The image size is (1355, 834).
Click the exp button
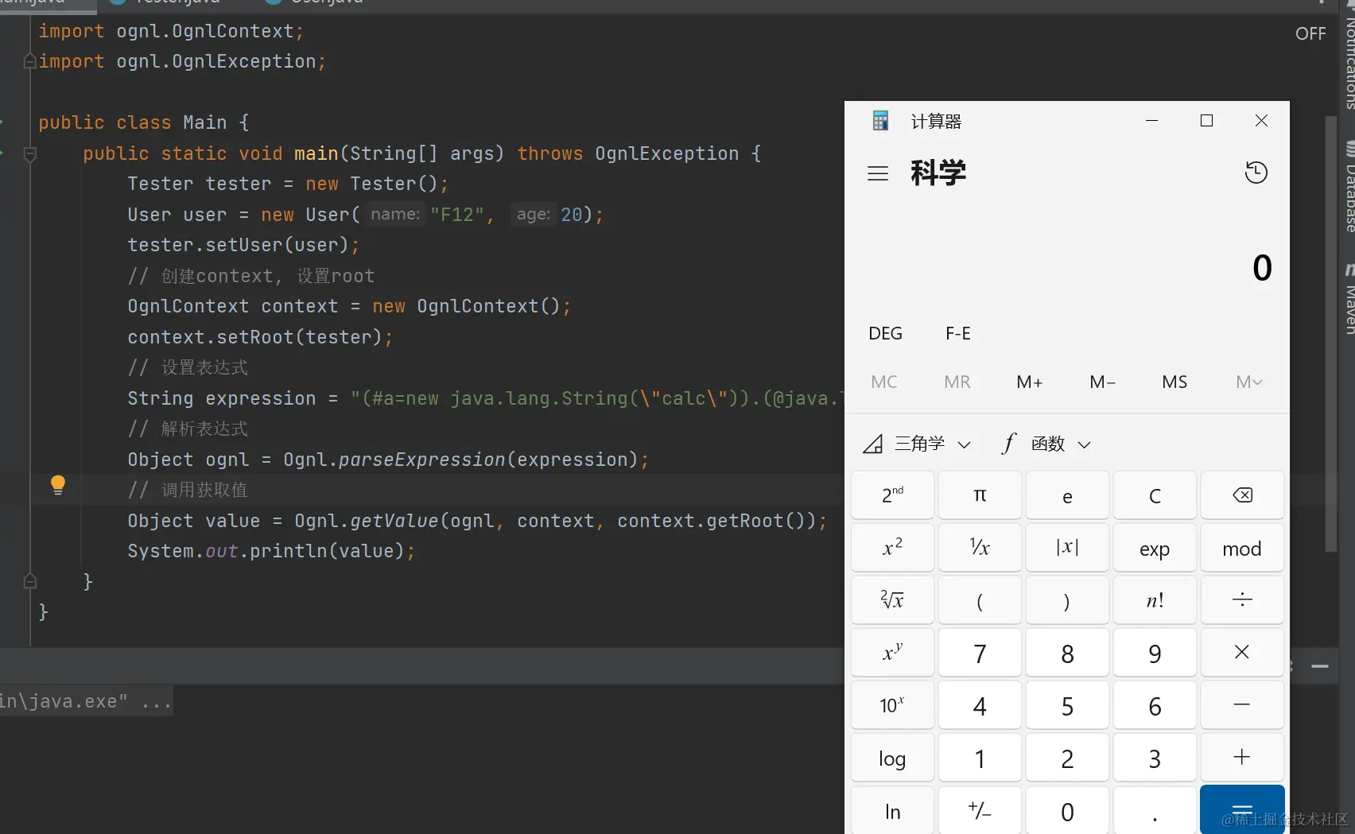[x=1155, y=548]
